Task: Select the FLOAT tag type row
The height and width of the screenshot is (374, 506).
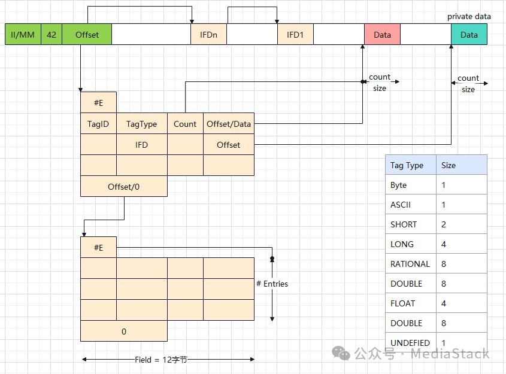Action: tap(436, 303)
